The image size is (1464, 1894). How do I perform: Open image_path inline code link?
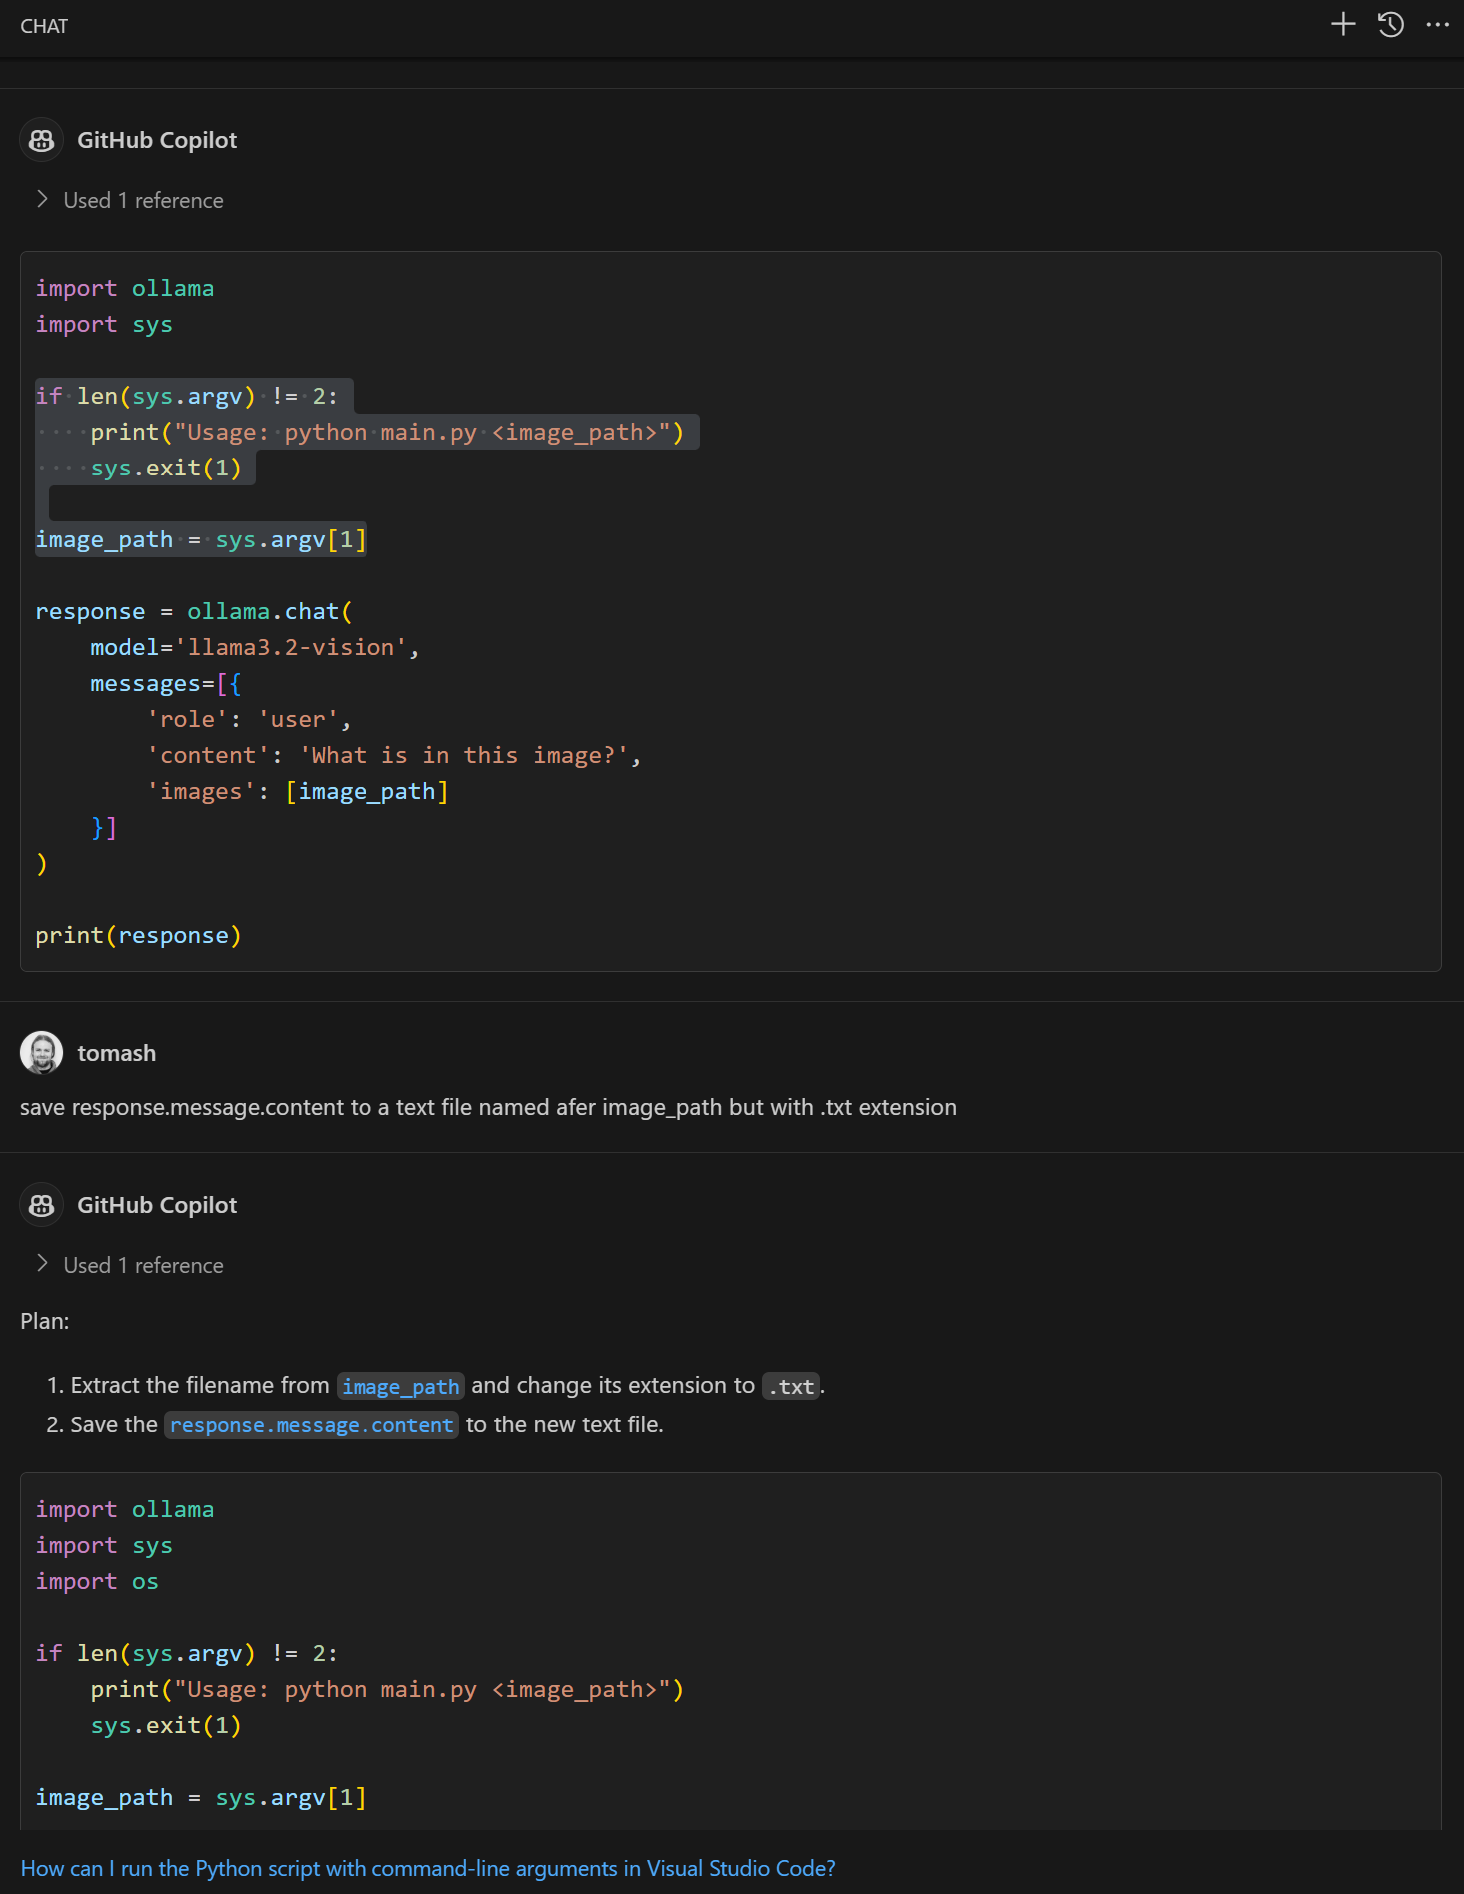click(x=400, y=1386)
